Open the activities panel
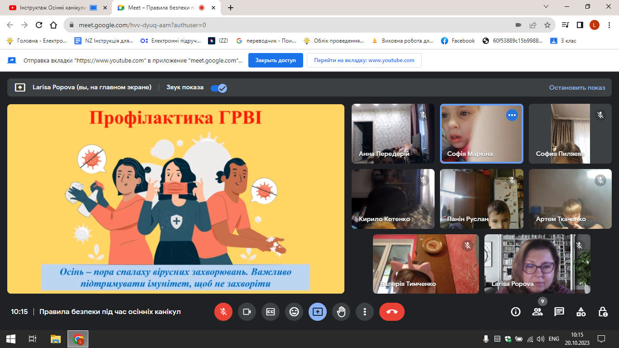Viewport: 619px width, 348px height. tap(581, 312)
